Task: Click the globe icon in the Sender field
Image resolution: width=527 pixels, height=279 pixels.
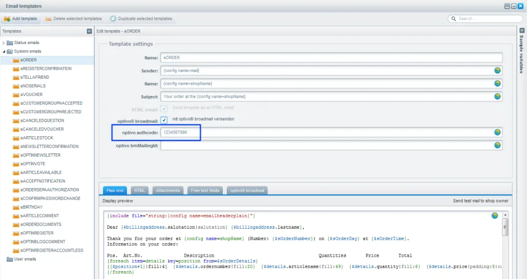Action: coord(497,70)
